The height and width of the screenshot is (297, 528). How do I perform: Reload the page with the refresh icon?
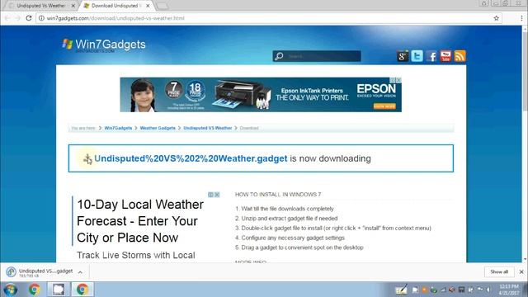click(x=29, y=18)
